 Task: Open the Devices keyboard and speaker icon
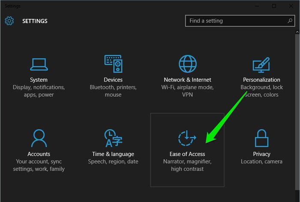pos(113,64)
